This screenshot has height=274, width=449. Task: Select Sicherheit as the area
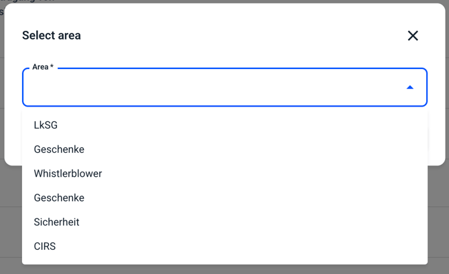(56, 222)
